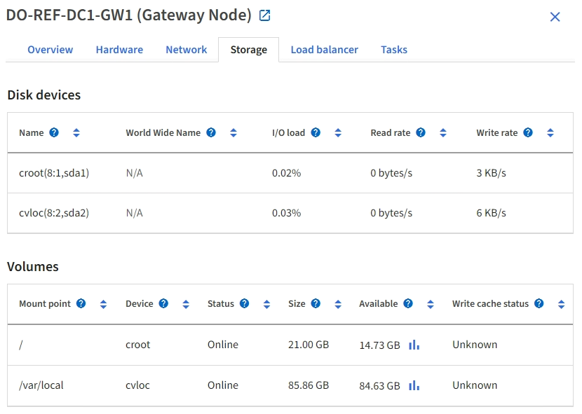Click help icon next to Disk Name
582x414 pixels.
pos(54,132)
